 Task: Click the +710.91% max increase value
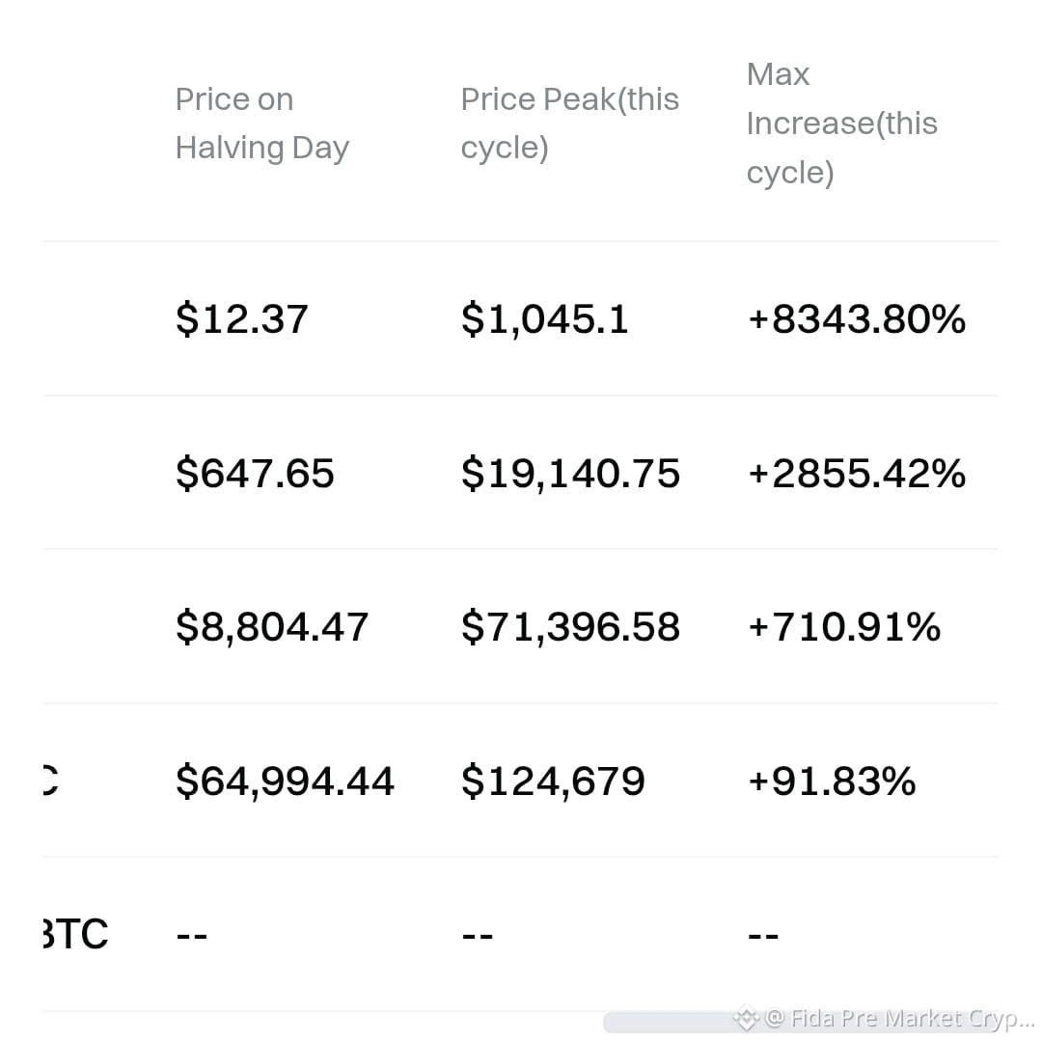pos(844,626)
